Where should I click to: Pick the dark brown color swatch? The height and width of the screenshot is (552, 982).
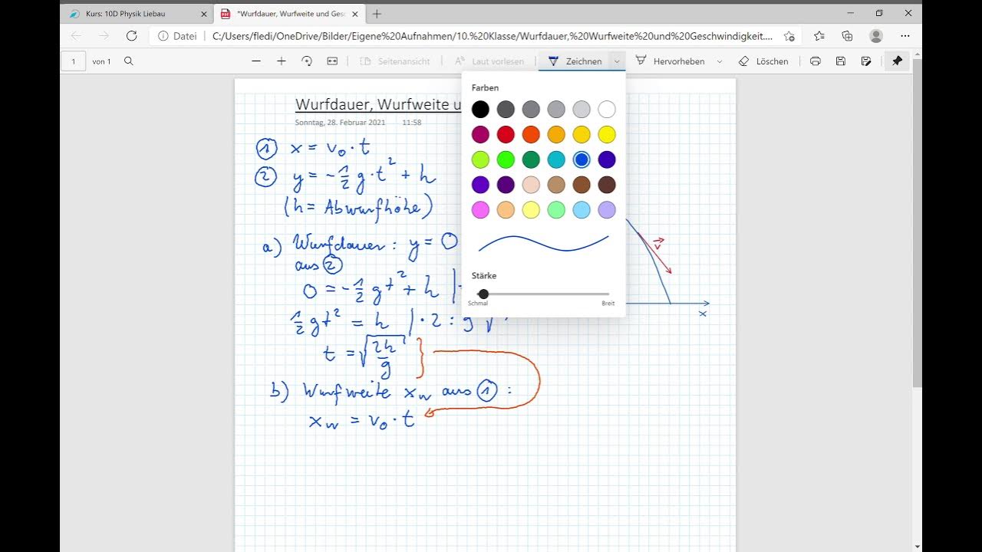607,185
